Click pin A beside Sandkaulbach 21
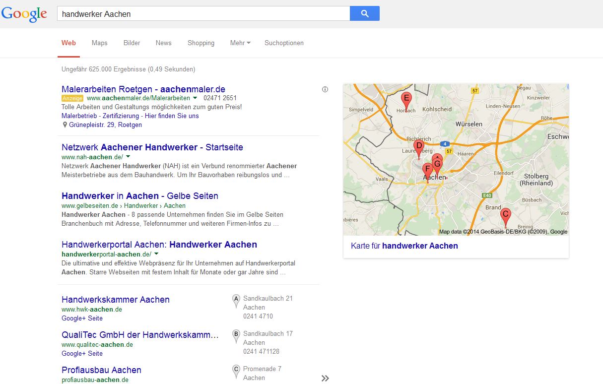Image resolution: width=603 pixels, height=384 pixels. [236, 301]
